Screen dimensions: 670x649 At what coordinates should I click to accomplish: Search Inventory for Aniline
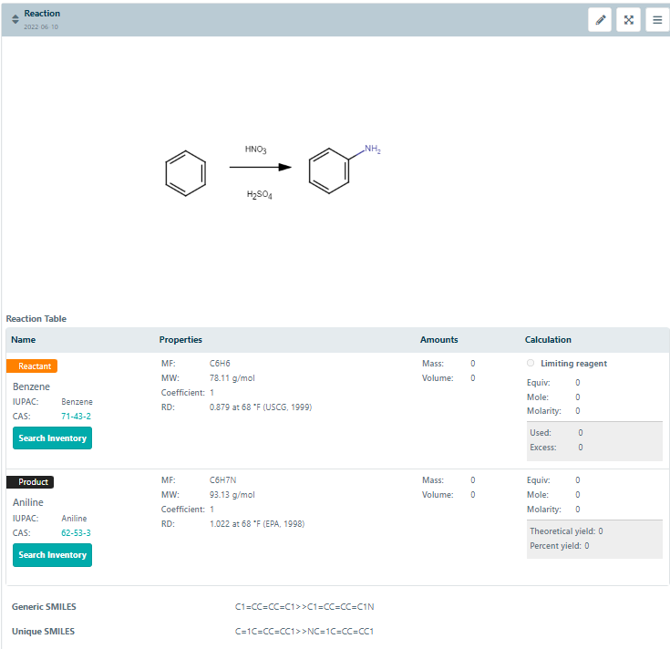point(52,555)
